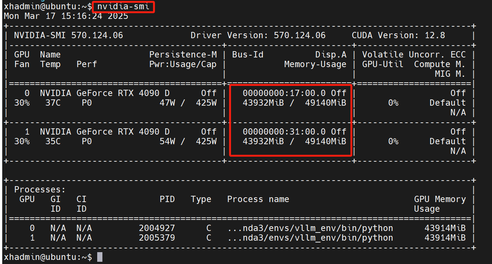
Task: Click the timestamp line Mon Mar 17
Action: point(66,16)
